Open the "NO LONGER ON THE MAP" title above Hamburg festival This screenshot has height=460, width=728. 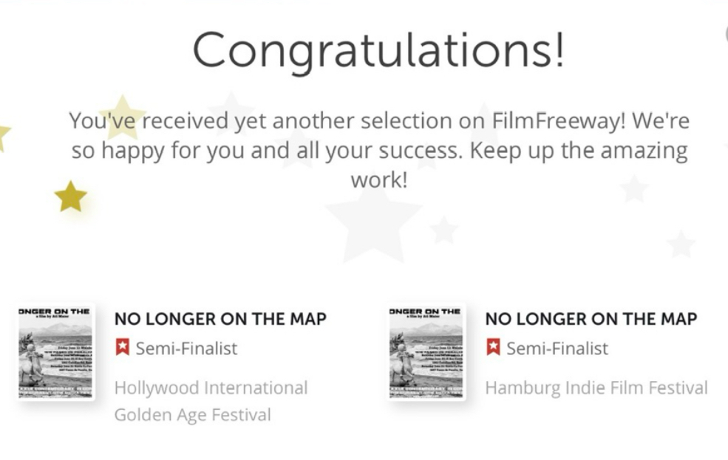[591, 319]
